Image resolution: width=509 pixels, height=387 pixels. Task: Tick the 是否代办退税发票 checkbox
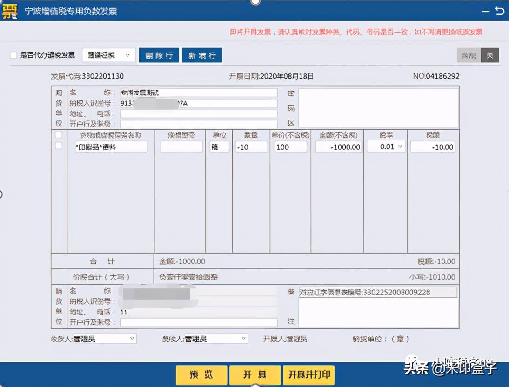(13, 55)
